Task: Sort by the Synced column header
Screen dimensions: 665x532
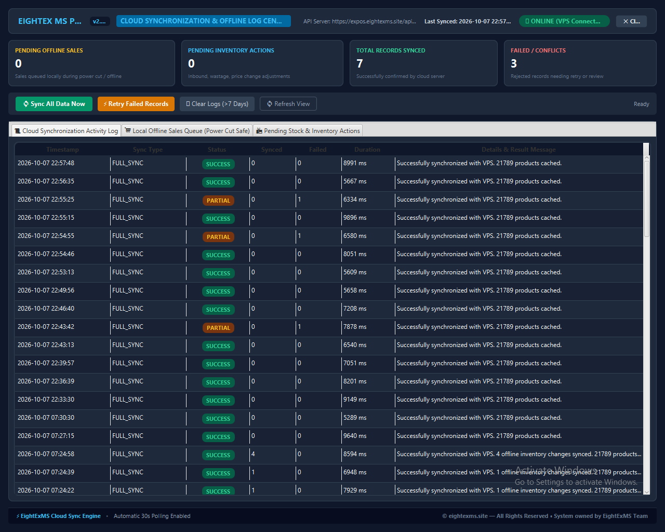Action: point(272,150)
